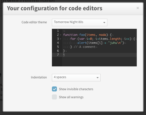
Task: Click line number 7 in editor gutter
Action: [x=58, y=55]
